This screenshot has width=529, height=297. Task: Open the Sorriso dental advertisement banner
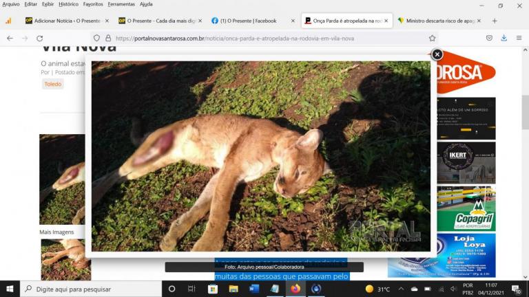pos(466,118)
